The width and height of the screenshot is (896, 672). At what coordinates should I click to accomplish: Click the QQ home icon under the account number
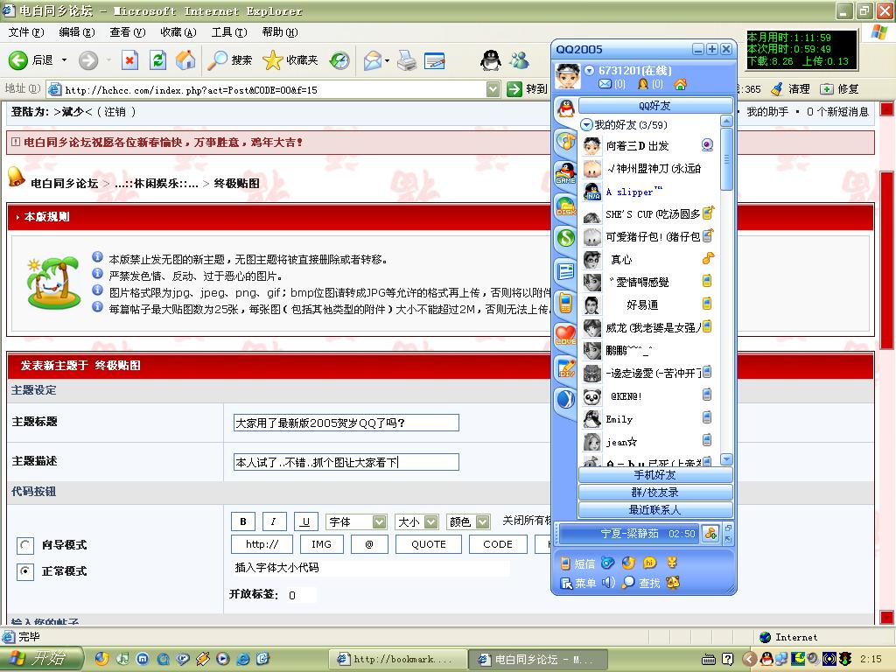click(680, 84)
